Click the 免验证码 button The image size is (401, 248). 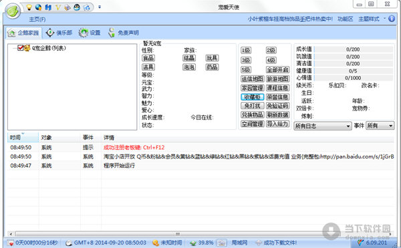click(277, 105)
